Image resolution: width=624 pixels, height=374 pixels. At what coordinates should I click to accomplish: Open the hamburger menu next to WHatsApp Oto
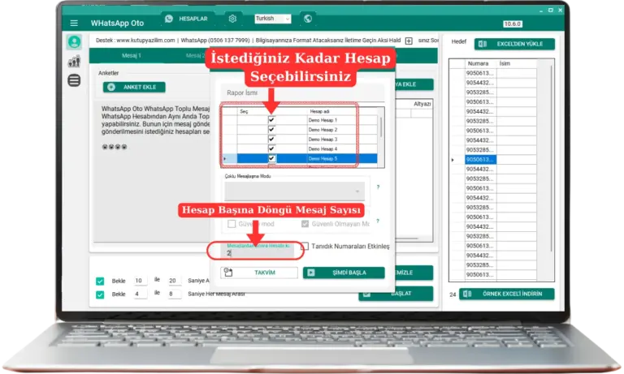coord(74,23)
